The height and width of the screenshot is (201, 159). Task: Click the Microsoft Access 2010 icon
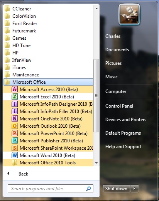click(15, 89)
